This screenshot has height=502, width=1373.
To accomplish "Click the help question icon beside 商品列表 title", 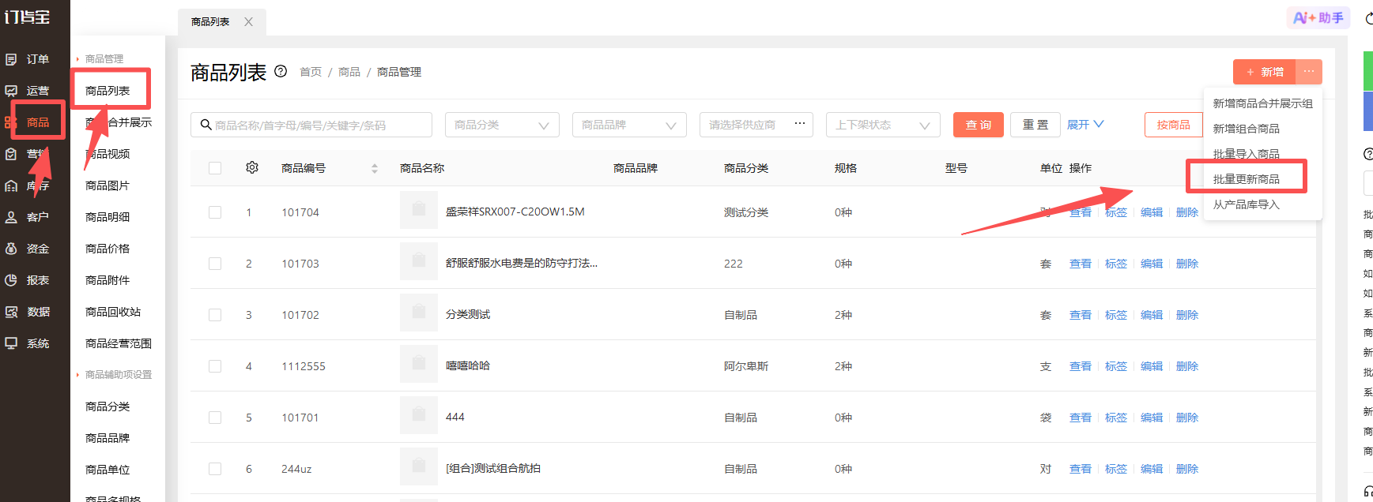I will 281,71.
